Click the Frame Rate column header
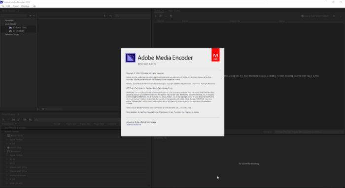The image size is (345, 188). [x=85, y=124]
